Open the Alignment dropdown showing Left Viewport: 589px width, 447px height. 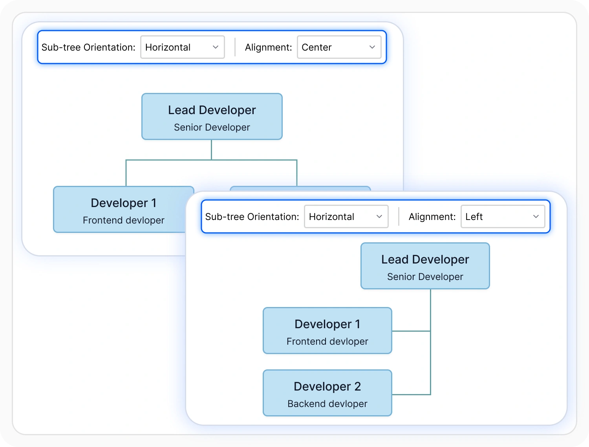point(503,216)
